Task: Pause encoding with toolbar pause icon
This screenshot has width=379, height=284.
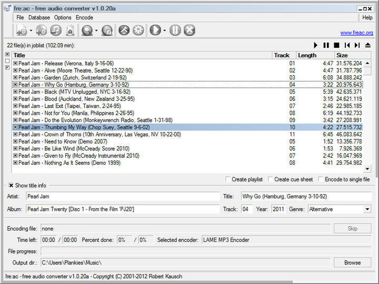Action: 175,31
